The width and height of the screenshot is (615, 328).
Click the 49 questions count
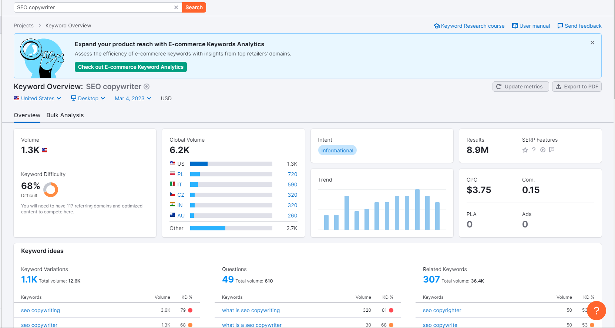click(x=228, y=280)
